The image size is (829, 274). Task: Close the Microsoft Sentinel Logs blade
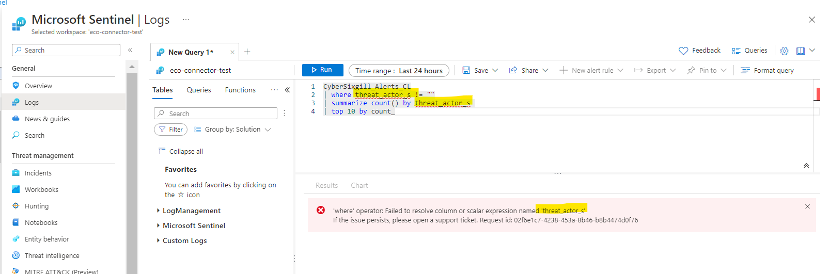(x=812, y=20)
